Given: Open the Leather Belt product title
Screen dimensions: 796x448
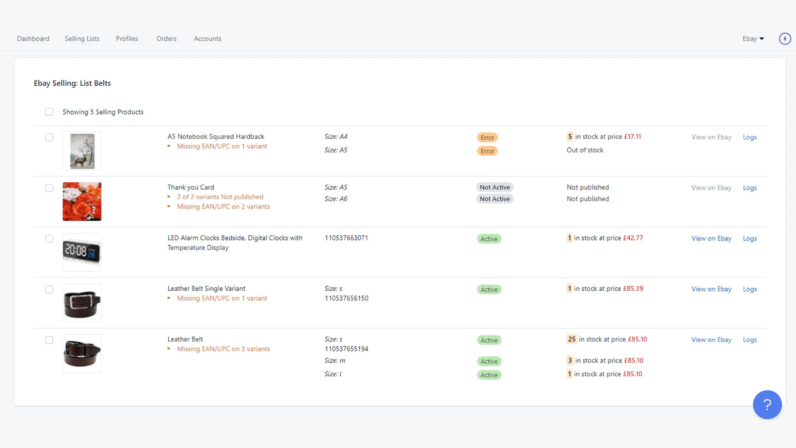Looking at the screenshot, I should pos(185,339).
